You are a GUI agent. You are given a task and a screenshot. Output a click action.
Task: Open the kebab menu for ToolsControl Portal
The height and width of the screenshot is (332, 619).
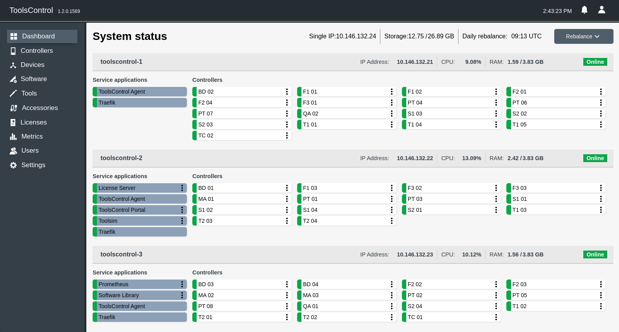point(182,210)
